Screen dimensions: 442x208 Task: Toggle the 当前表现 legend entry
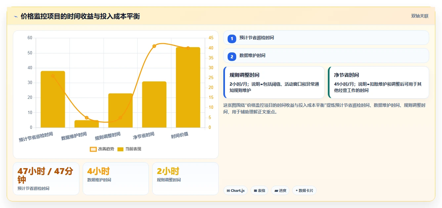point(129,149)
